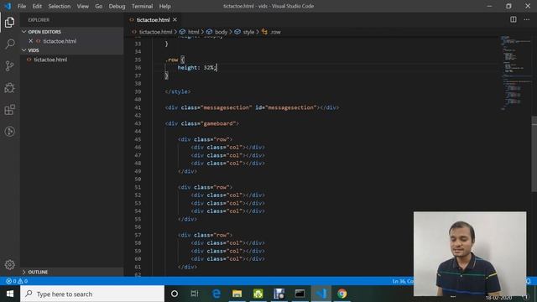Click the .row selector on line 35
This screenshot has height=302, width=537.
coord(171,60)
